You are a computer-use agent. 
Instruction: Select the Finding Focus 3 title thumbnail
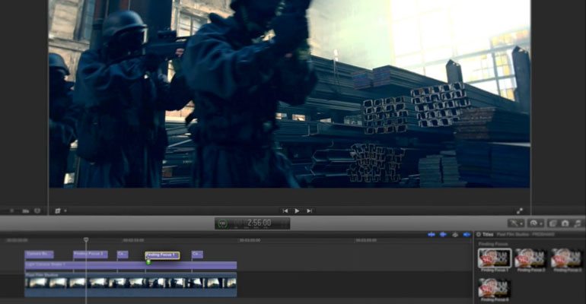[567, 258]
